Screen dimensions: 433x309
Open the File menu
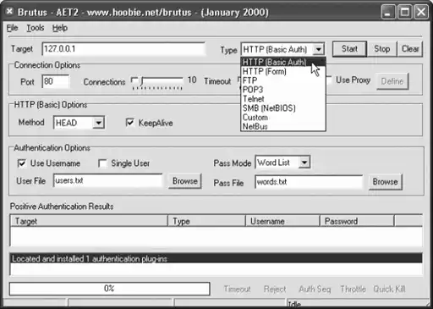click(12, 28)
